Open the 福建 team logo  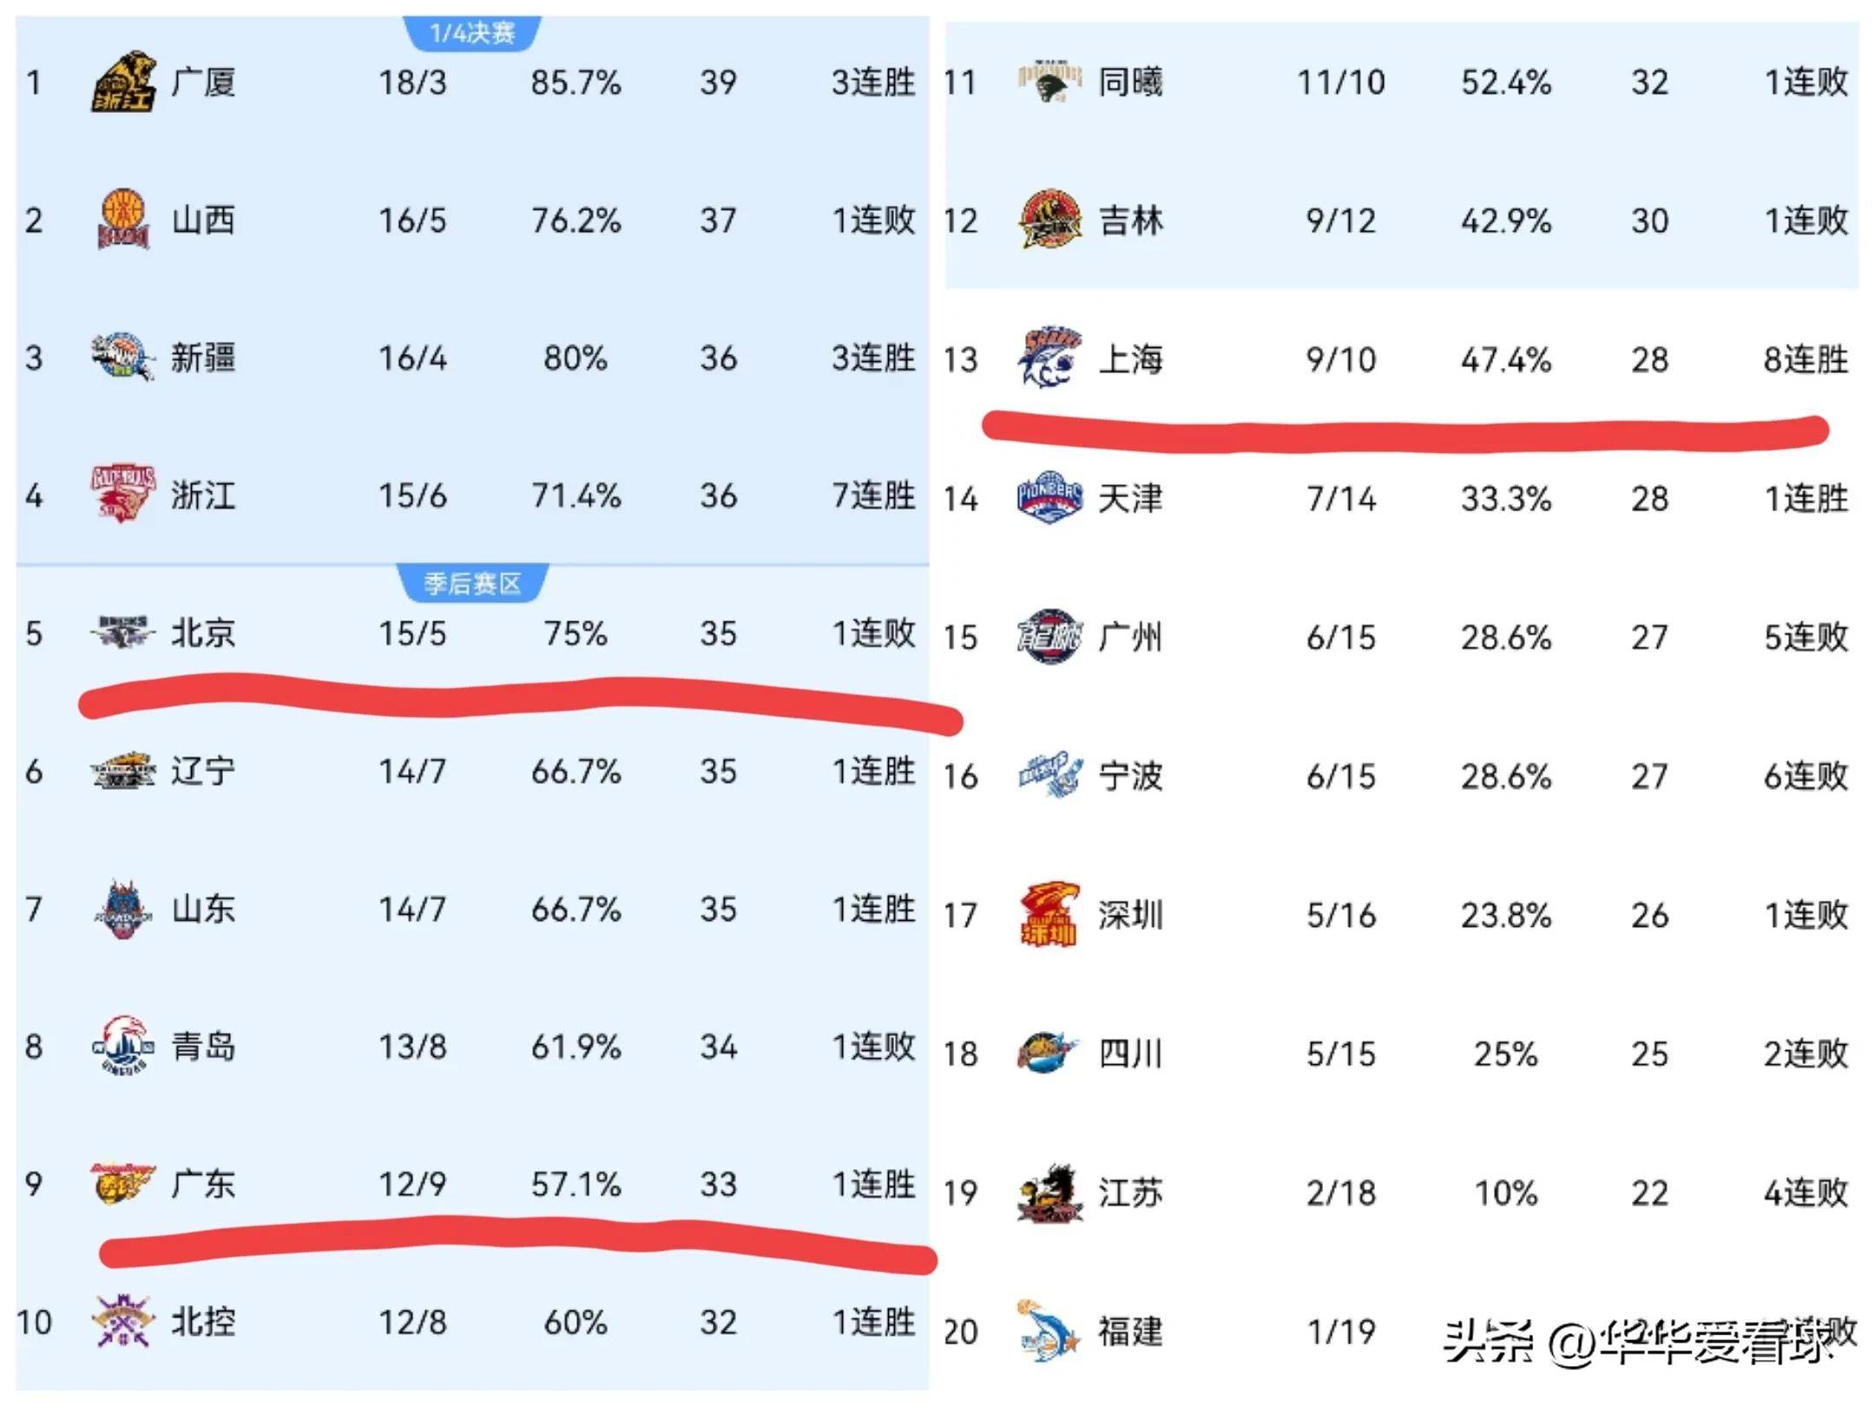tap(1049, 1330)
